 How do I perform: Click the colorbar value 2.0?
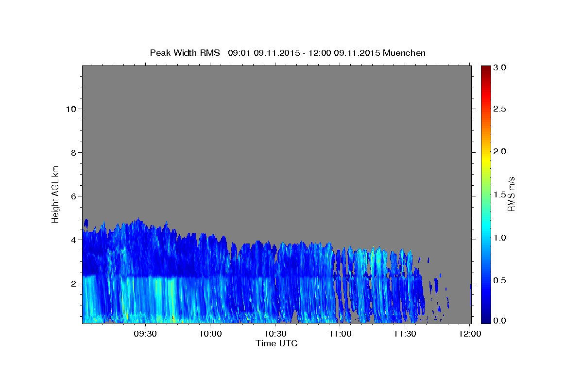pos(500,151)
